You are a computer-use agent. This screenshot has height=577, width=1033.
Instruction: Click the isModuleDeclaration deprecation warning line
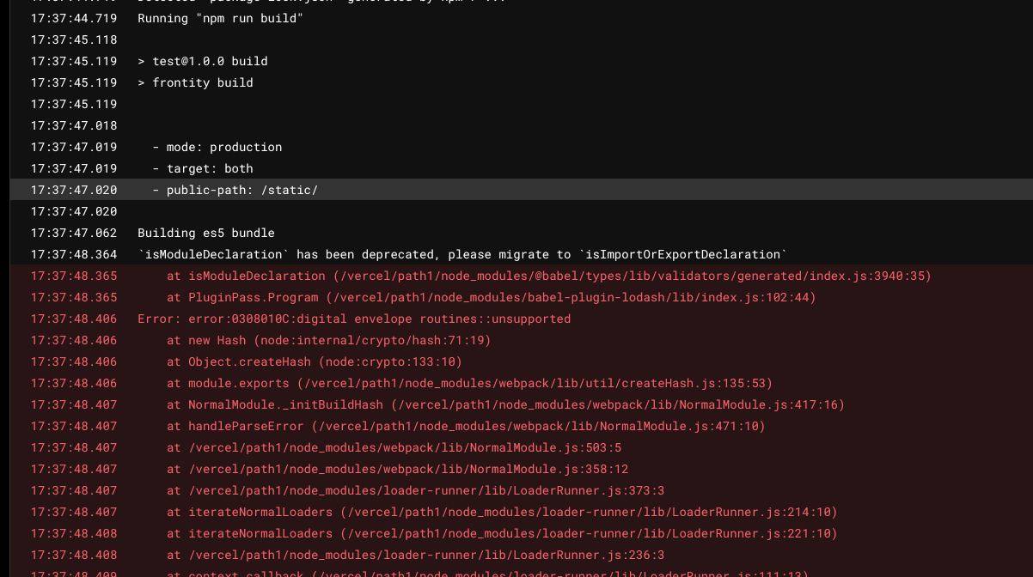point(462,254)
